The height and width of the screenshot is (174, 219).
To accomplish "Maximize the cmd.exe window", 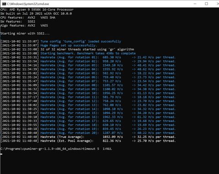I will [x=206, y=4].
